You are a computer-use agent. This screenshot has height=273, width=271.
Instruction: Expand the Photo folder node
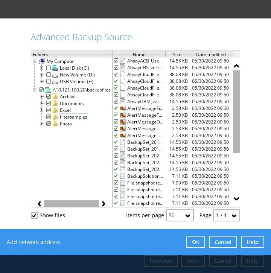pos(42,124)
